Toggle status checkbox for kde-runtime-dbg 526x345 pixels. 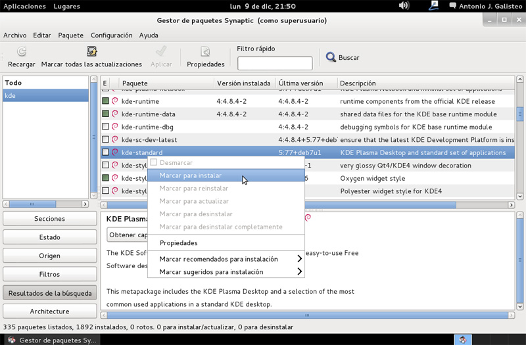[105, 127]
